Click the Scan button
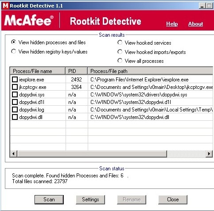 click(49, 199)
